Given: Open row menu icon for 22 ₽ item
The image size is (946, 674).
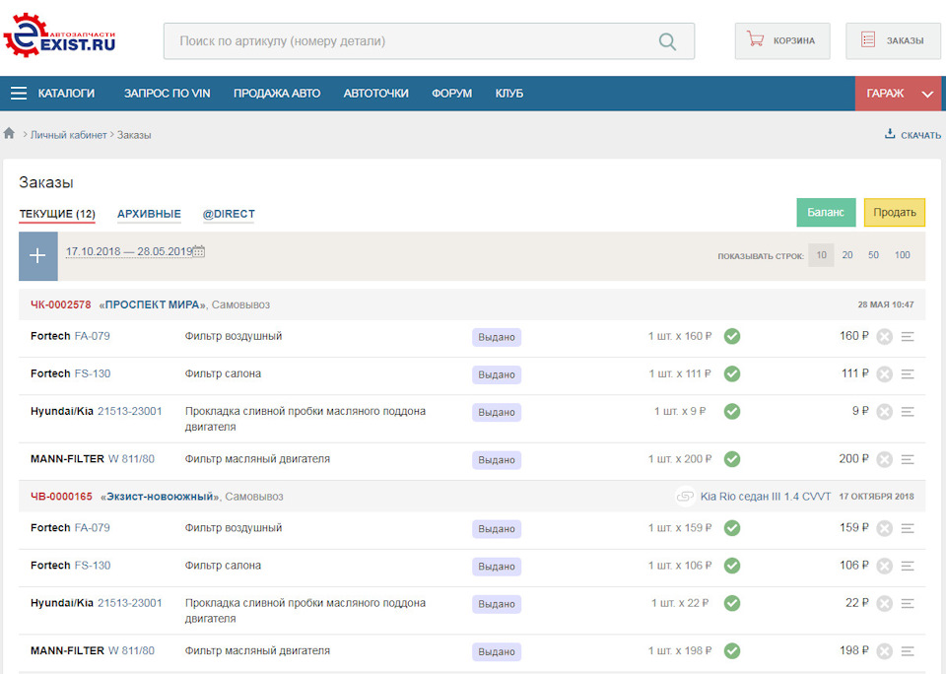Looking at the screenshot, I should pyautogui.click(x=908, y=603).
